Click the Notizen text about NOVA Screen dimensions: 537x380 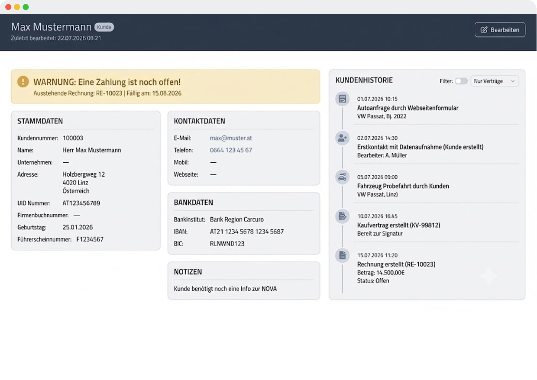click(x=225, y=289)
